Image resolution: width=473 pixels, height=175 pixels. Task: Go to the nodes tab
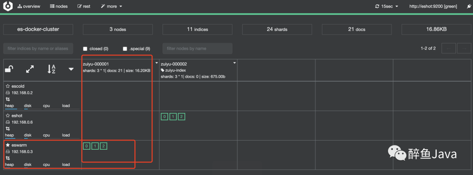[x=59, y=6]
